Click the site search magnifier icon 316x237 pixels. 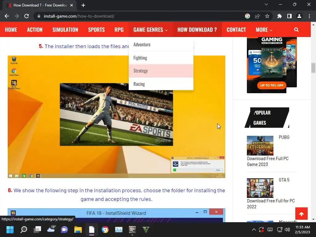point(296,30)
